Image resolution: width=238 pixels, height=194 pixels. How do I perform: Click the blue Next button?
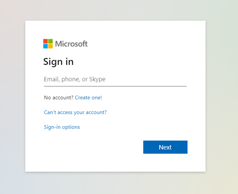165,147
